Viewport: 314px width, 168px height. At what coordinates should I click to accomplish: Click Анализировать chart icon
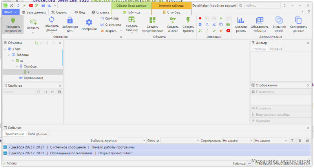pyautogui.click(x=241, y=21)
